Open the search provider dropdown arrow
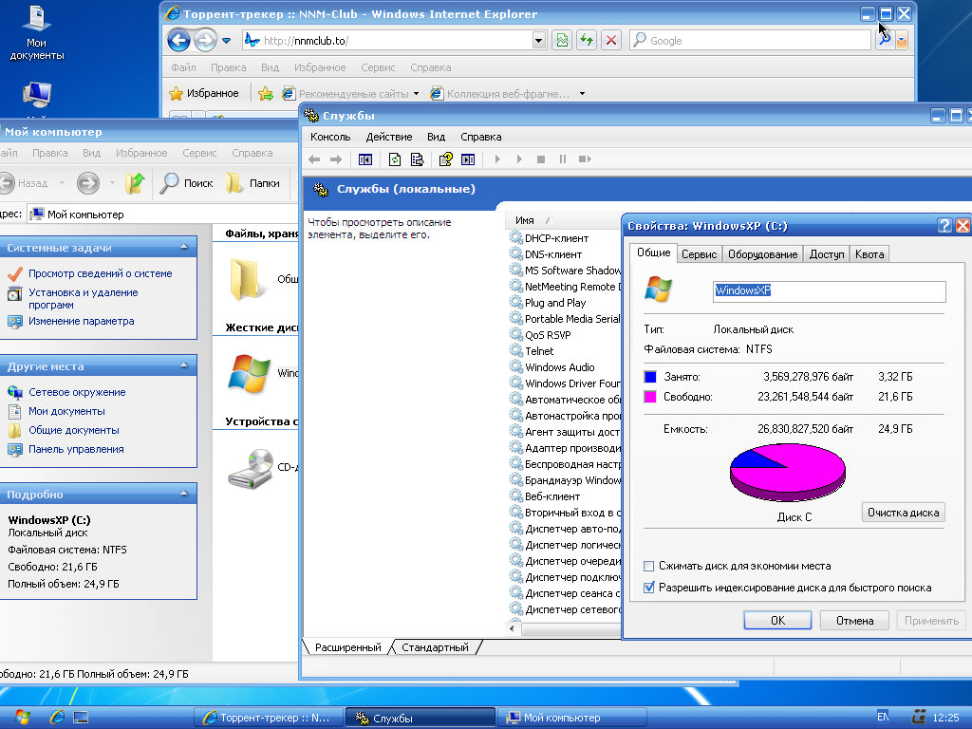The image size is (972, 729). 902,41
